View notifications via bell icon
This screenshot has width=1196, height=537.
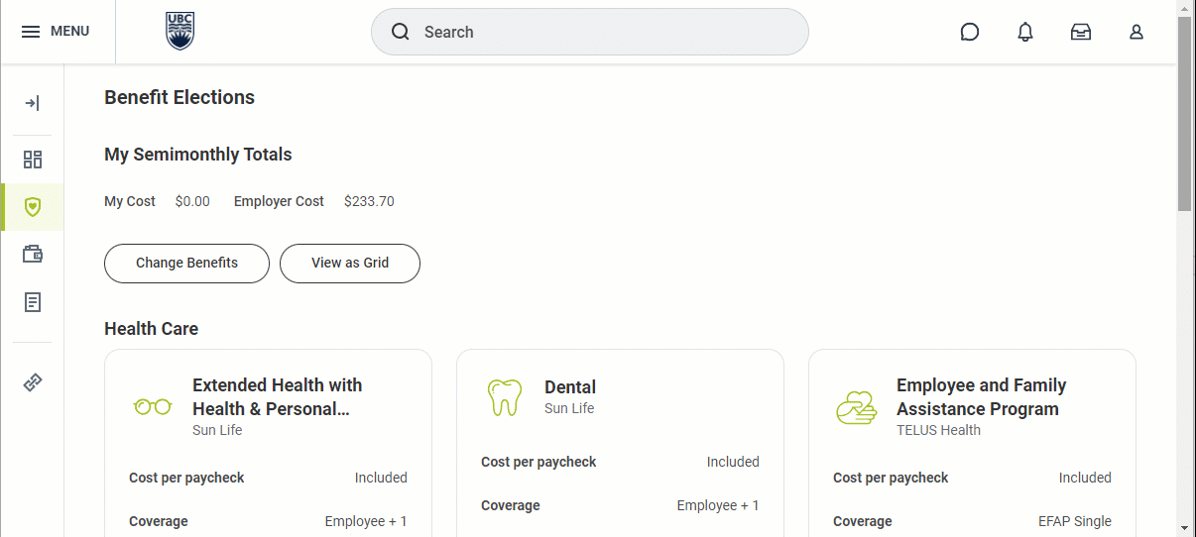[1025, 32]
